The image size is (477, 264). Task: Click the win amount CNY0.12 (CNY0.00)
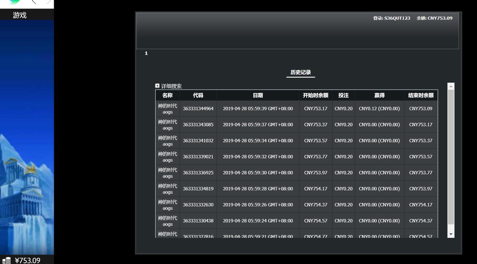click(379, 109)
